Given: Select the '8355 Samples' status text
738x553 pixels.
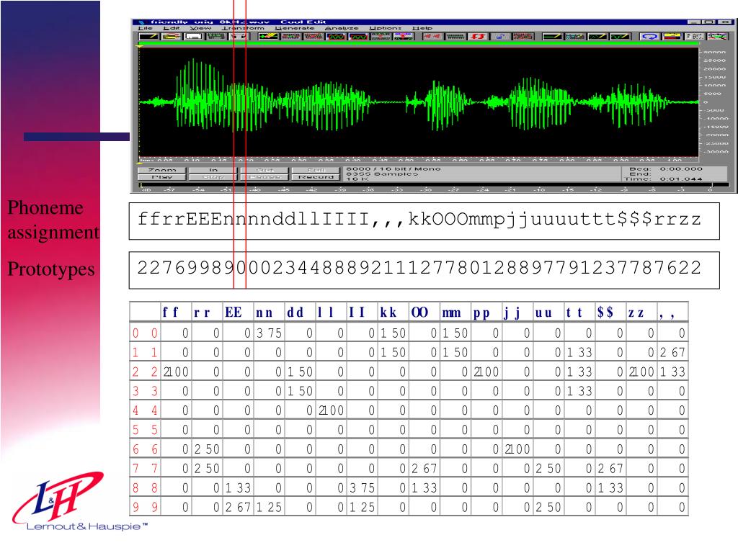Looking at the screenshot, I should 382,174.
